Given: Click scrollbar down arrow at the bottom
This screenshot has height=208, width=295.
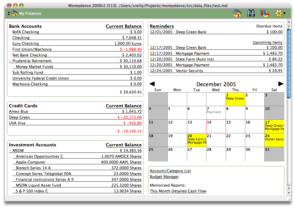Looking at the screenshot, I should pos(289,193).
